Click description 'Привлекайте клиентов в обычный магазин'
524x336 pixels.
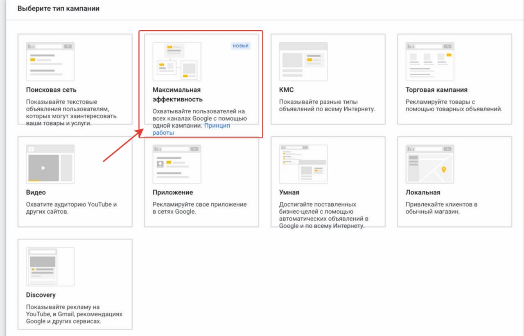pyautogui.click(x=442, y=208)
